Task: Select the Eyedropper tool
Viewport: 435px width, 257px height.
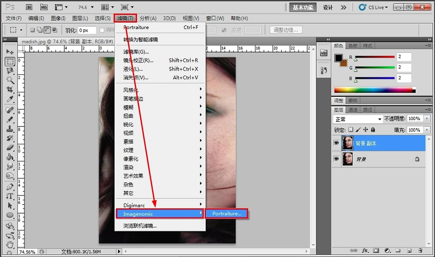Action: click(x=10, y=99)
